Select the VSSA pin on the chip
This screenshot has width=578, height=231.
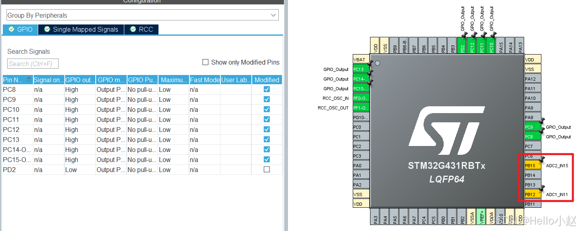(472, 217)
